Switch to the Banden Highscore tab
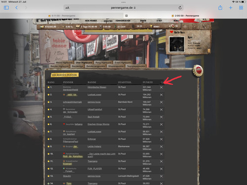This screenshot has width=247, height=185. [x=59, y=66]
